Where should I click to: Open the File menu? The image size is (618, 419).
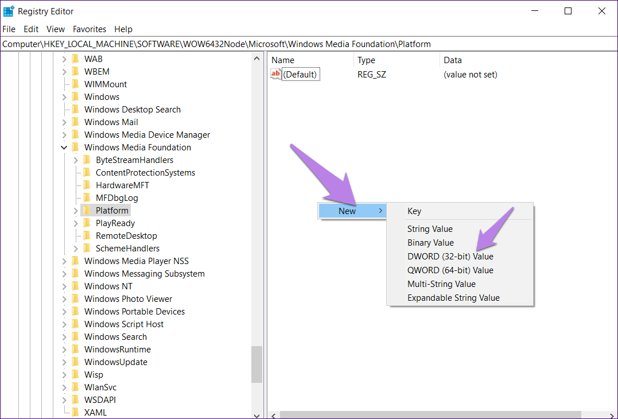click(9, 29)
